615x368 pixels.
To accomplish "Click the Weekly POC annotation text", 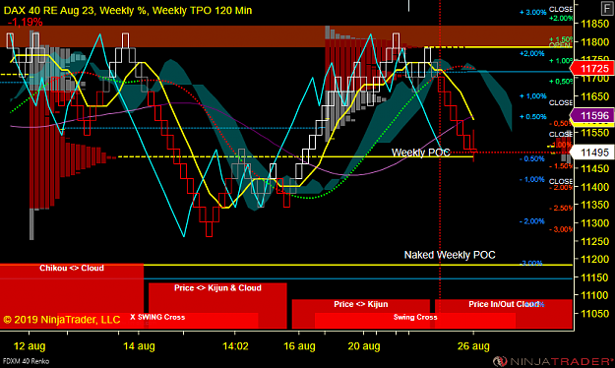I will (420, 153).
